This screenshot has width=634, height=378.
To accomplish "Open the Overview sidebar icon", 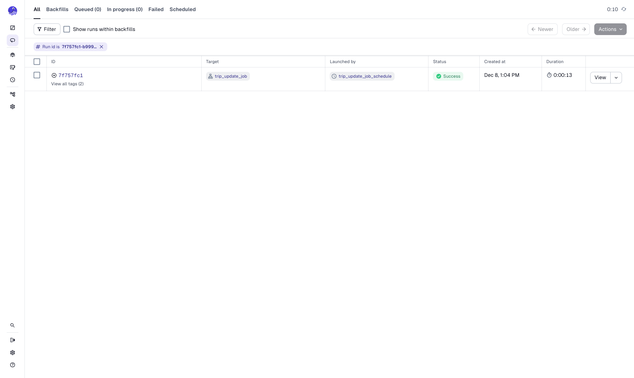I will point(13,28).
